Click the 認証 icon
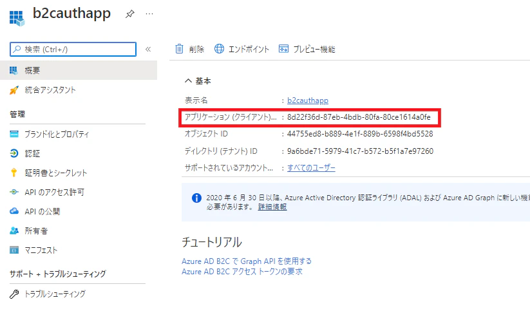Screen dimensions: 530x320 point(14,153)
